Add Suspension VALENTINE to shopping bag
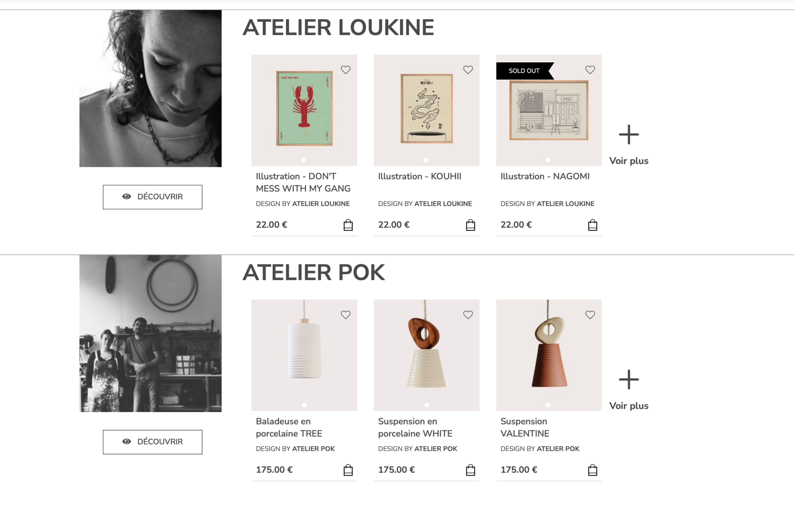 tap(592, 470)
